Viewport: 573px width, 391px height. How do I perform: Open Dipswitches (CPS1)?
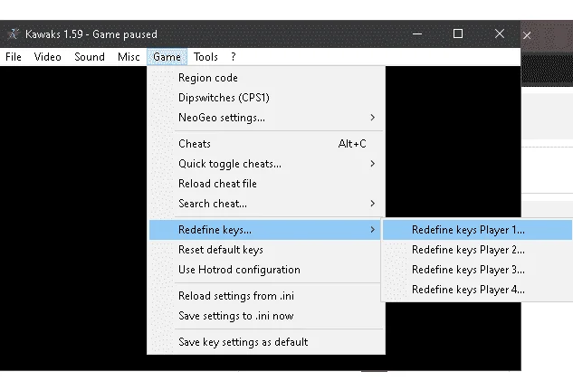(266, 98)
